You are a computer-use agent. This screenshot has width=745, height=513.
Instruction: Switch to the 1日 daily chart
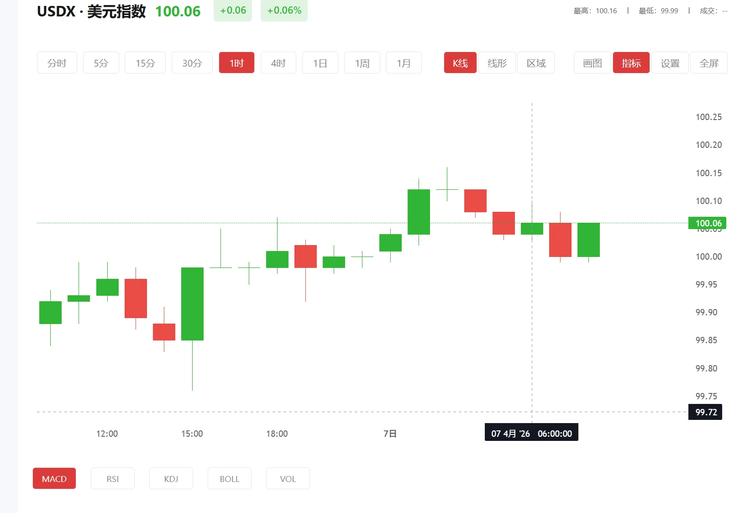(x=320, y=63)
